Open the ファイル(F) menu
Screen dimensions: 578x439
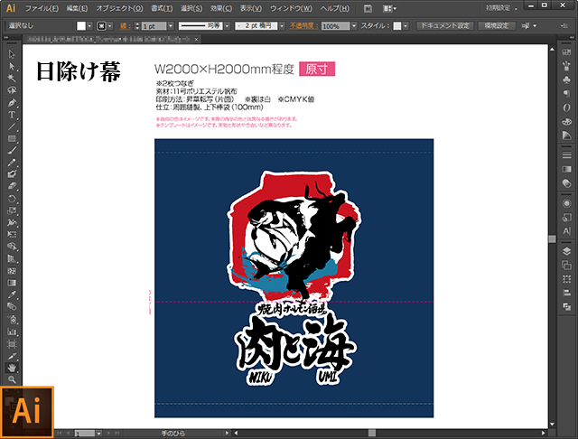[42, 8]
